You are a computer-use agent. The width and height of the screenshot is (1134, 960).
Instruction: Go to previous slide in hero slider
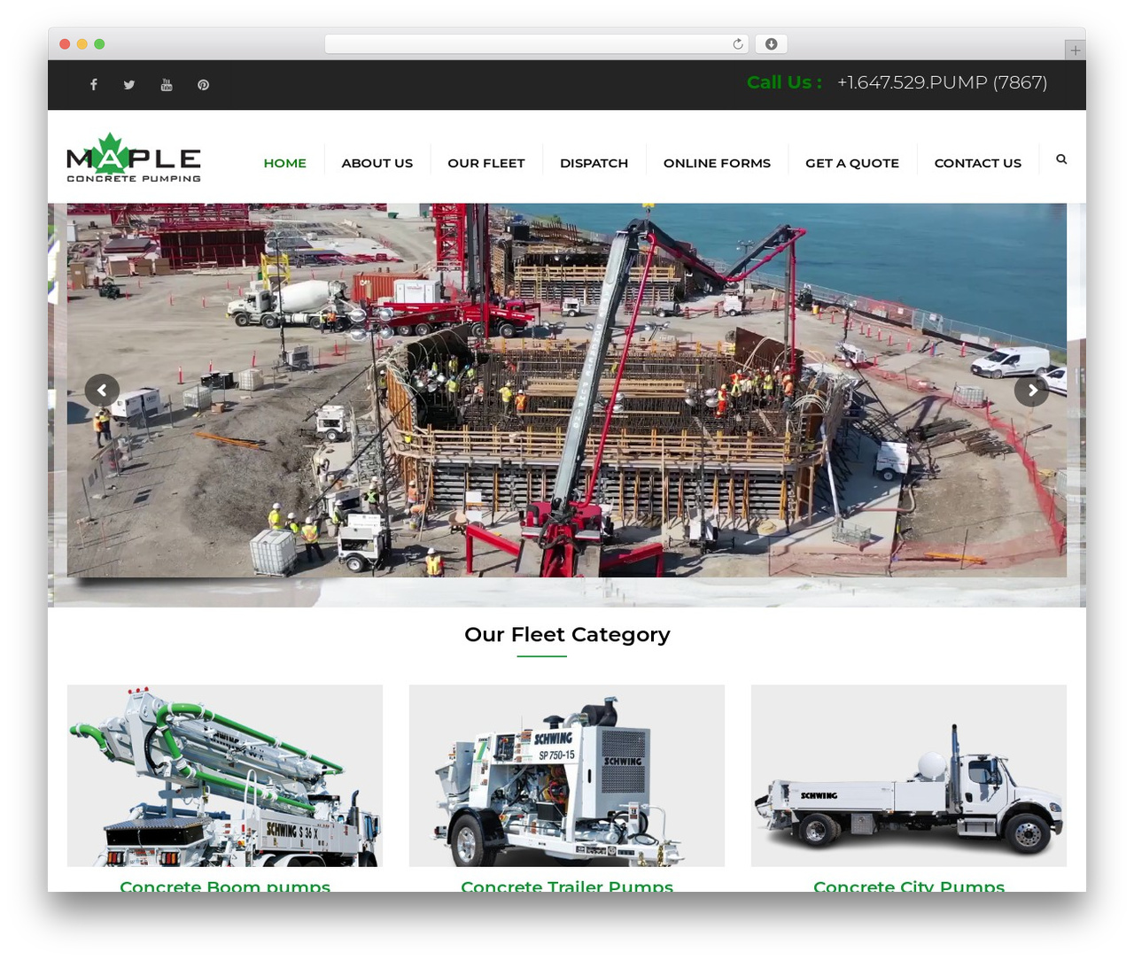[102, 390]
